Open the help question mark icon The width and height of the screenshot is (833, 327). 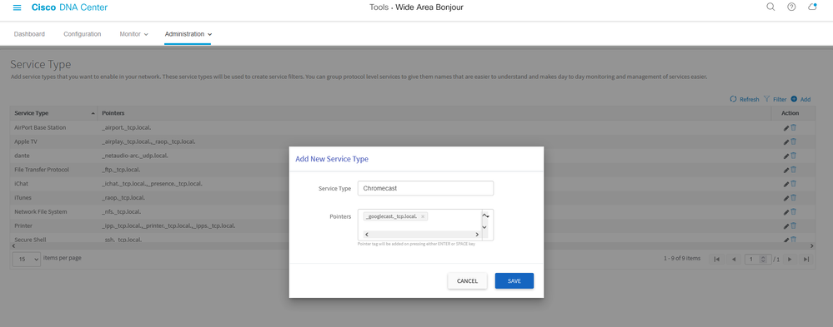(x=791, y=7)
